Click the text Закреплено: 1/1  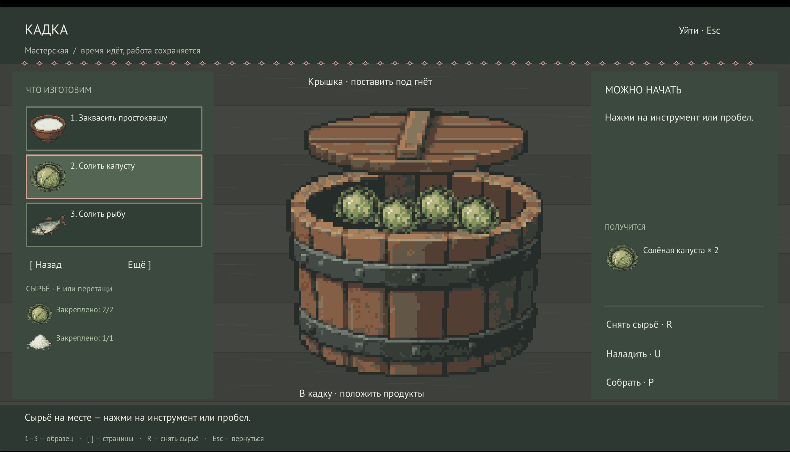(85, 338)
